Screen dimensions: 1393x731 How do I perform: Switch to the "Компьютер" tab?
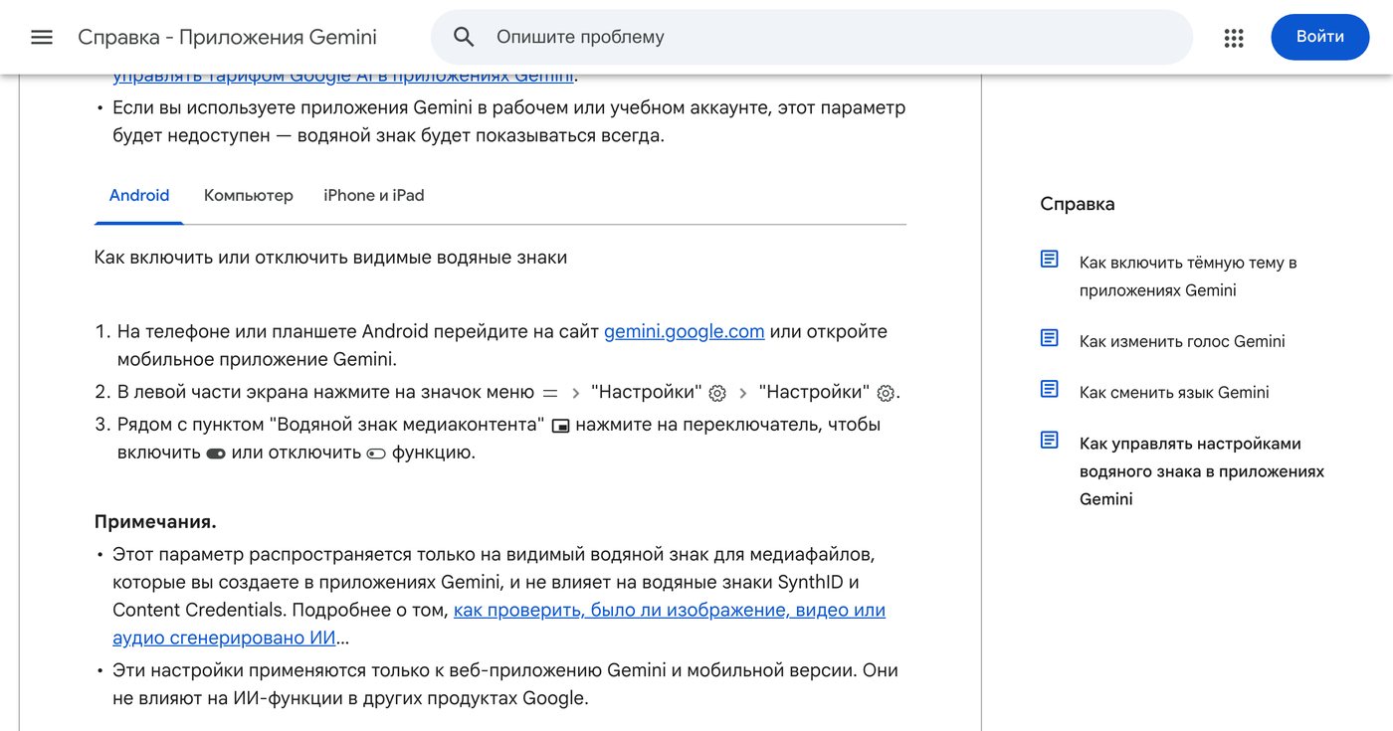coord(249,196)
